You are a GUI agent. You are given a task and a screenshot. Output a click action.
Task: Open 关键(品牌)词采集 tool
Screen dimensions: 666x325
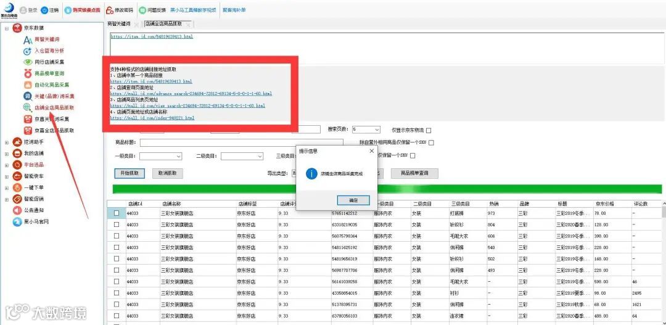tap(54, 96)
